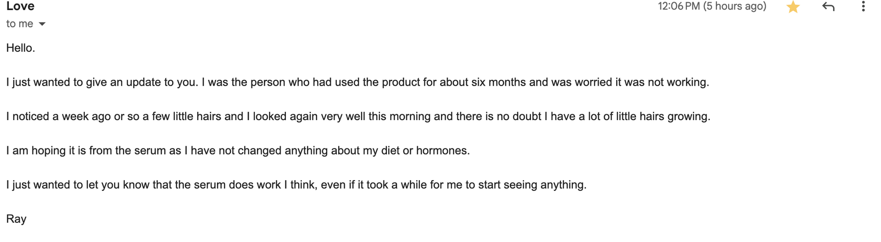
Task: Click the line starting "I just wanted to let"
Action: point(296,185)
